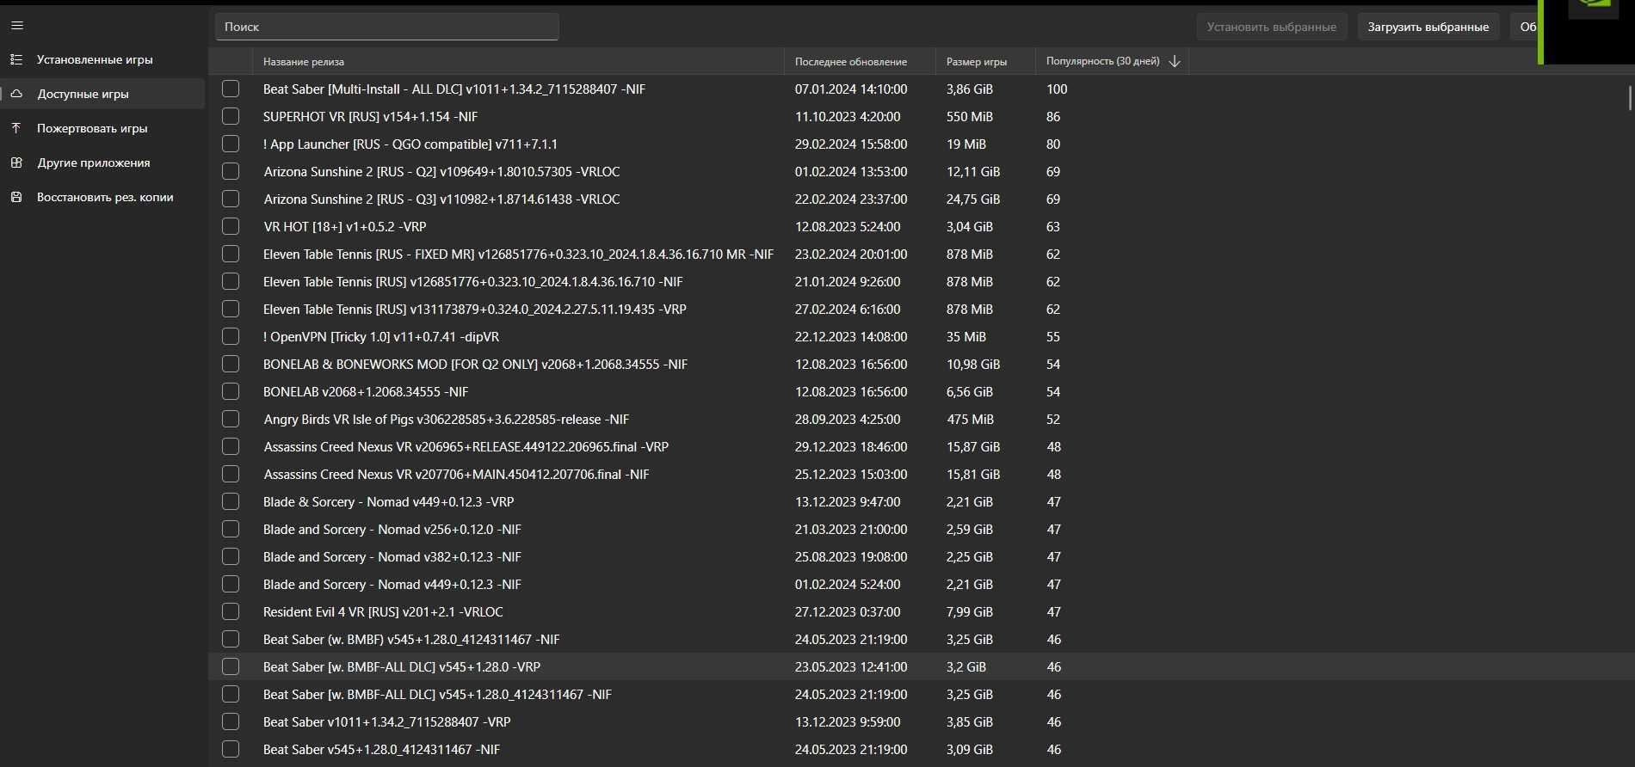Check the Resident Evil 4 VR [RUS] checkbox

click(x=231, y=611)
